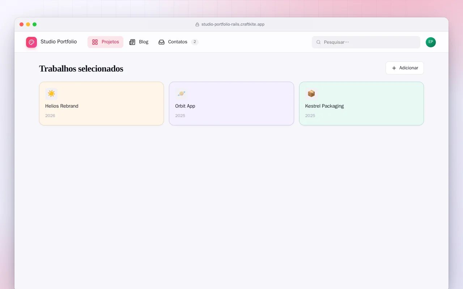Close the window with red button
The image size is (463, 289).
pos(22,25)
